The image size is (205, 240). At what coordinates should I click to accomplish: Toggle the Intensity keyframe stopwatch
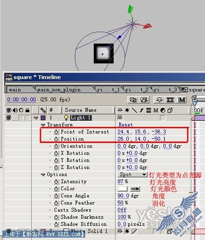coord(56,182)
